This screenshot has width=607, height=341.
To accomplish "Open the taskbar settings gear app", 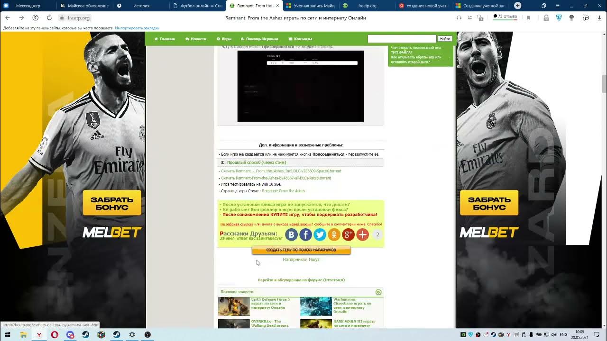I will (x=132, y=335).
